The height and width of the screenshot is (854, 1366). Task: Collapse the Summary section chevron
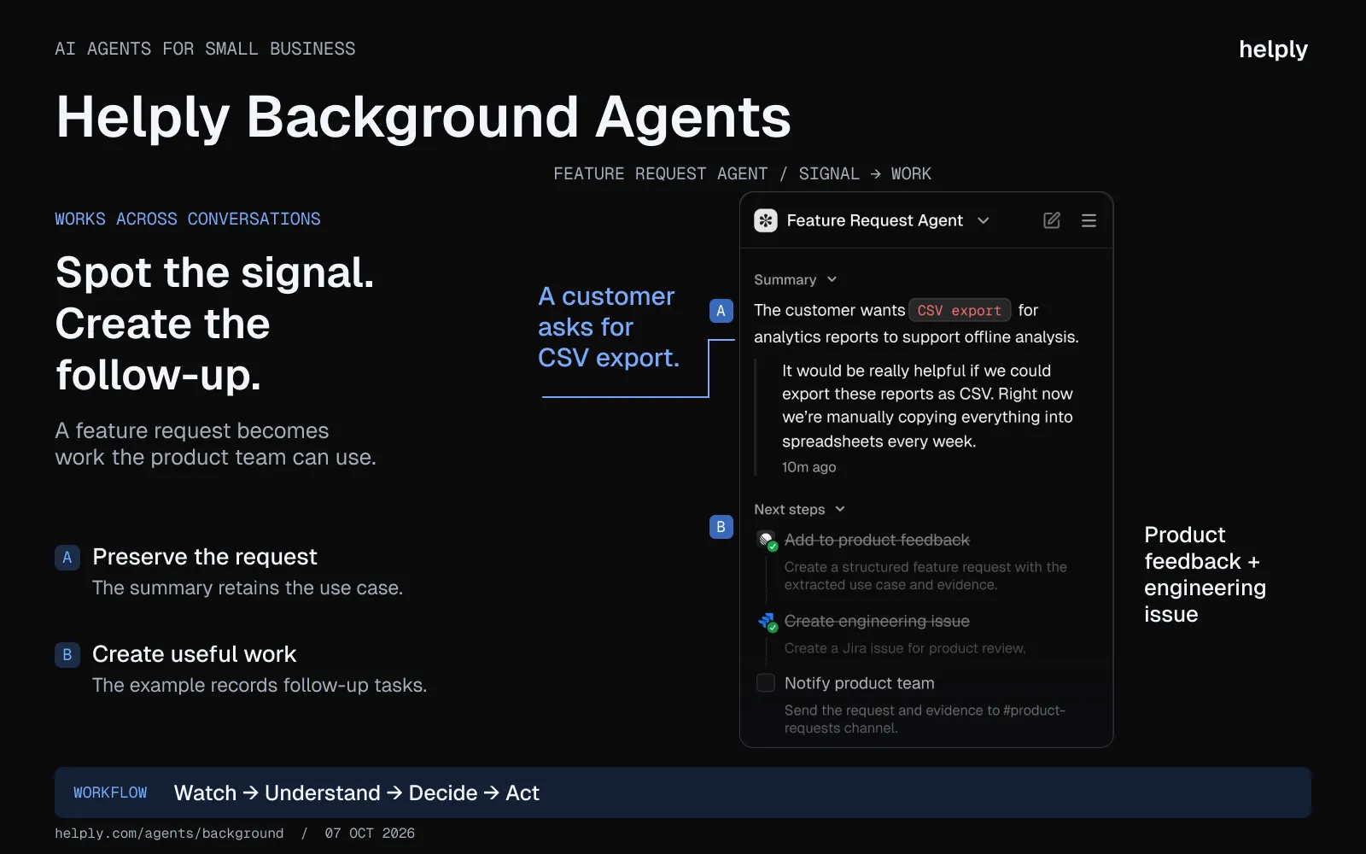pos(832,279)
